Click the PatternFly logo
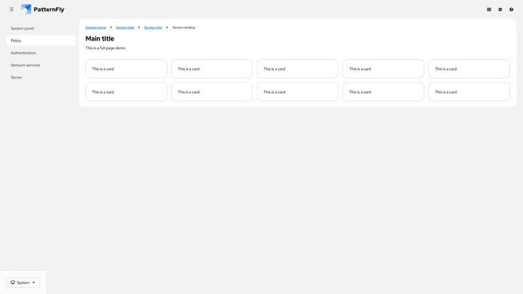 [x=42, y=10]
